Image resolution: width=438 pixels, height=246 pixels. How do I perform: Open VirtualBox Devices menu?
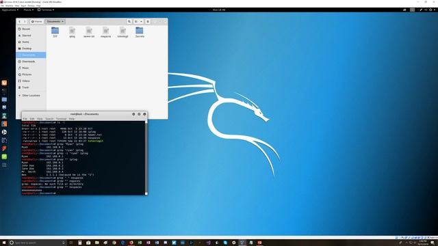(31, 5)
